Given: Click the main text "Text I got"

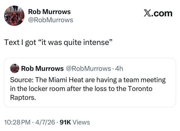Looking at the screenshot, I should coord(20,42).
